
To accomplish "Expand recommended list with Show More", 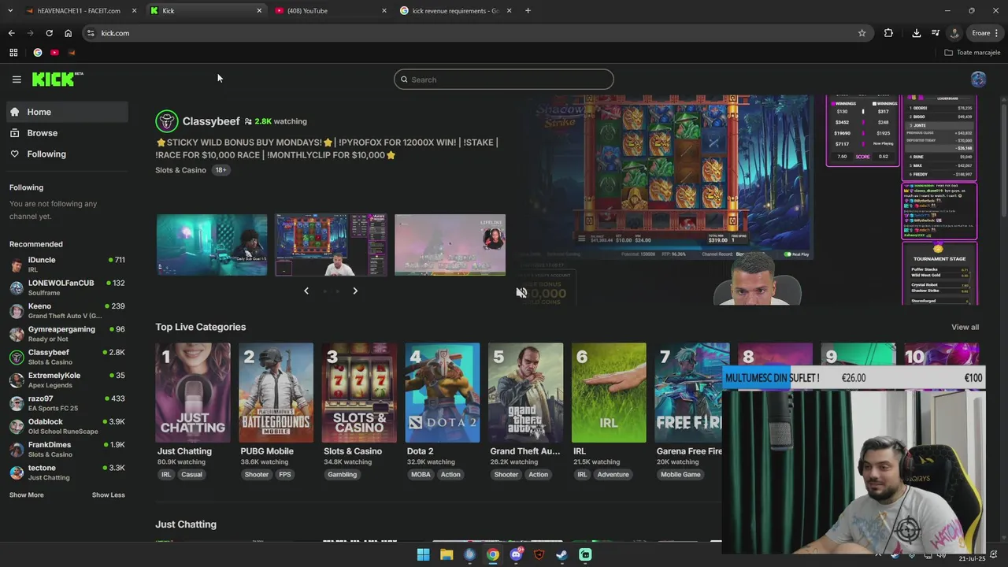I will coord(27,495).
